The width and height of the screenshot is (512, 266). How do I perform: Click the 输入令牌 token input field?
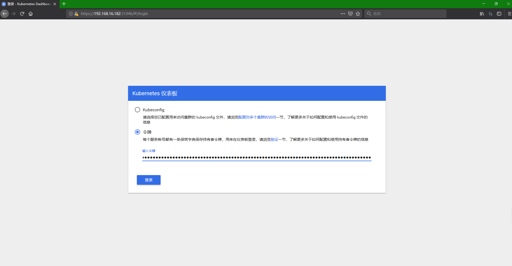tap(257, 157)
